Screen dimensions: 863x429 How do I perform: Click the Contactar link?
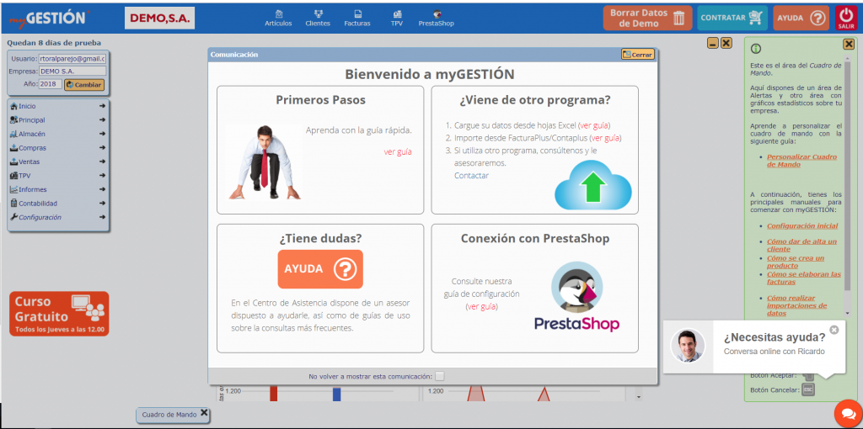pos(471,176)
